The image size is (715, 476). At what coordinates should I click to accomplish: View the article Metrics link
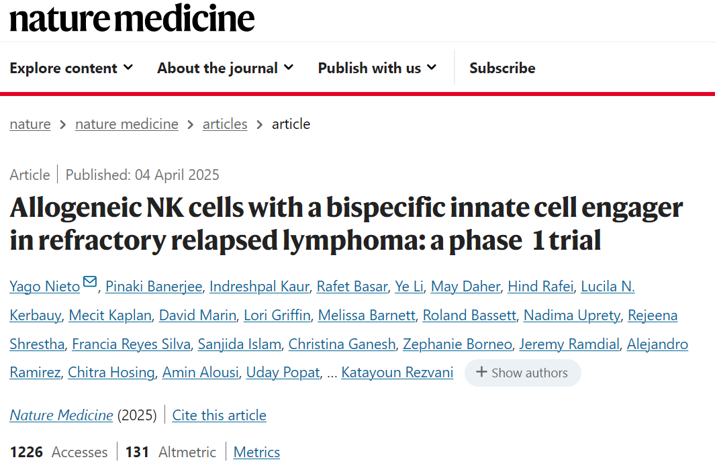click(x=256, y=453)
